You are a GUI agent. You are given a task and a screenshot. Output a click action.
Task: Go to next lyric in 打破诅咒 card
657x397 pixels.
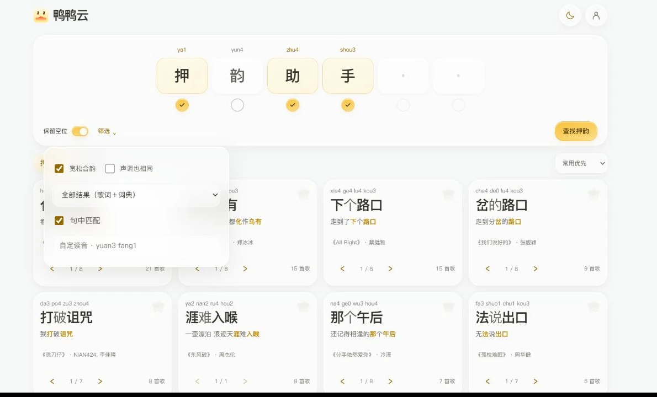click(x=100, y=381)
